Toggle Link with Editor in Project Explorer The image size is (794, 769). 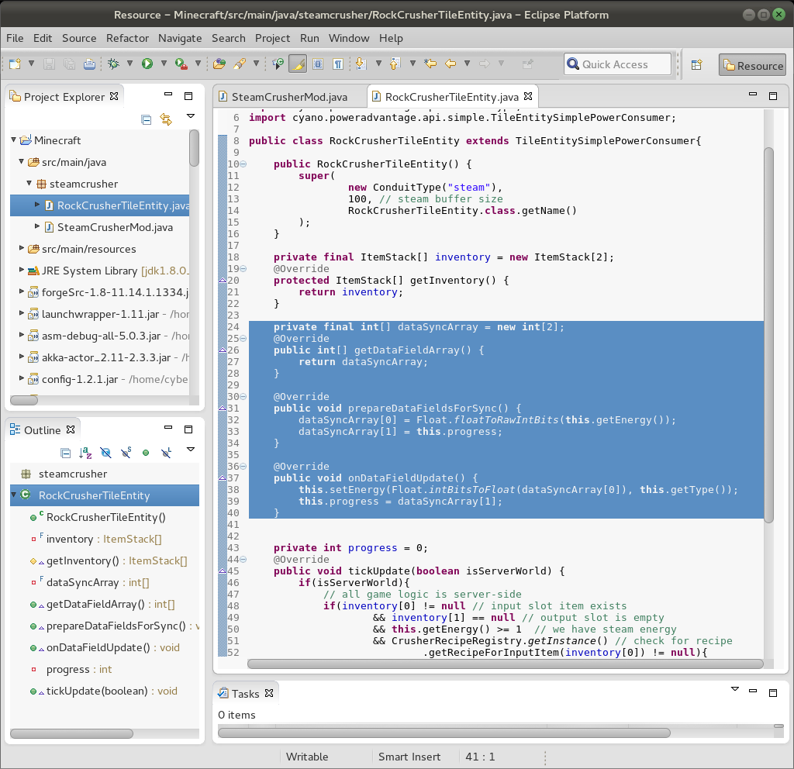click(x=166, y=119)
